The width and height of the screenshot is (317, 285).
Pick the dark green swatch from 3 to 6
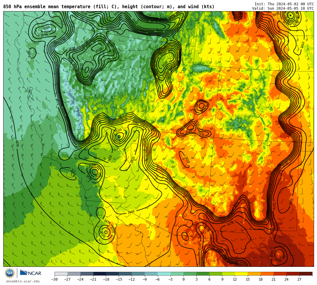(x=203, y=274)
